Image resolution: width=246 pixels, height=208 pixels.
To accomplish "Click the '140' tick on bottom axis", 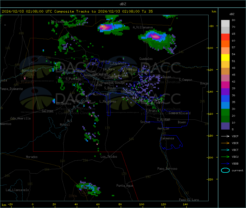I will point(185,204).
